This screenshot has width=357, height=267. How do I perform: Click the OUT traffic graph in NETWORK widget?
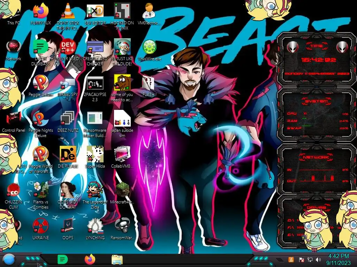coord(317,178)
